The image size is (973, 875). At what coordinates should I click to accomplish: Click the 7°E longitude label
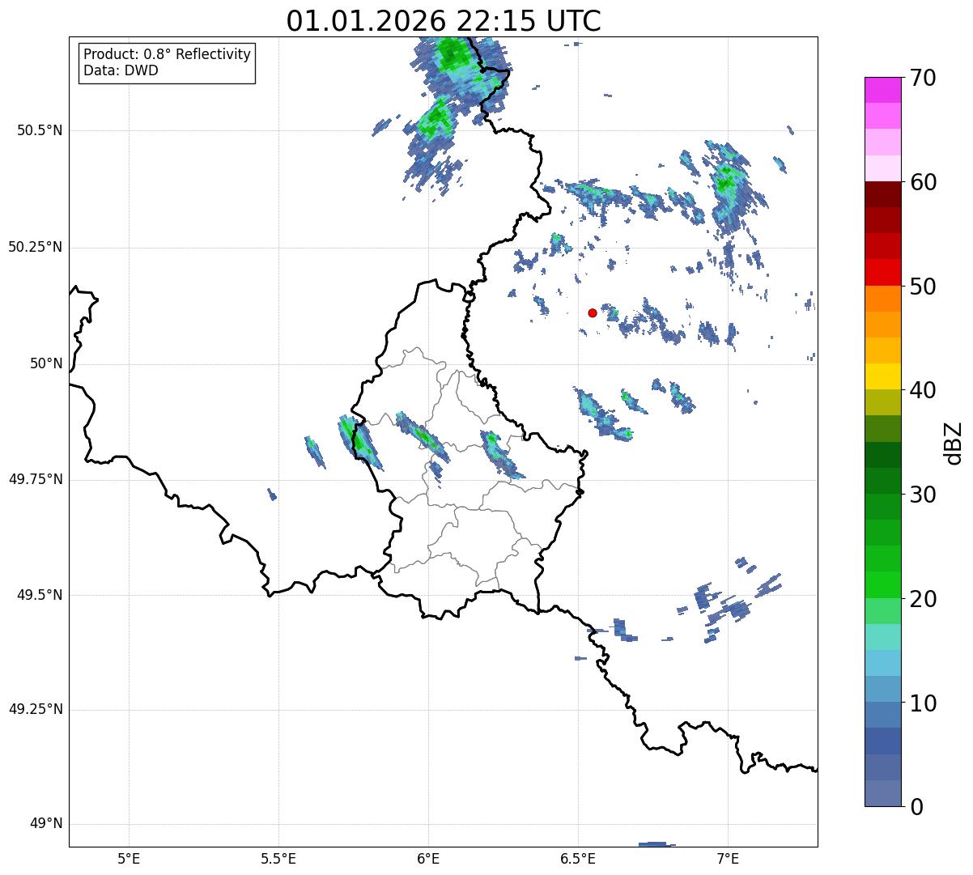[x=728, y=858]
